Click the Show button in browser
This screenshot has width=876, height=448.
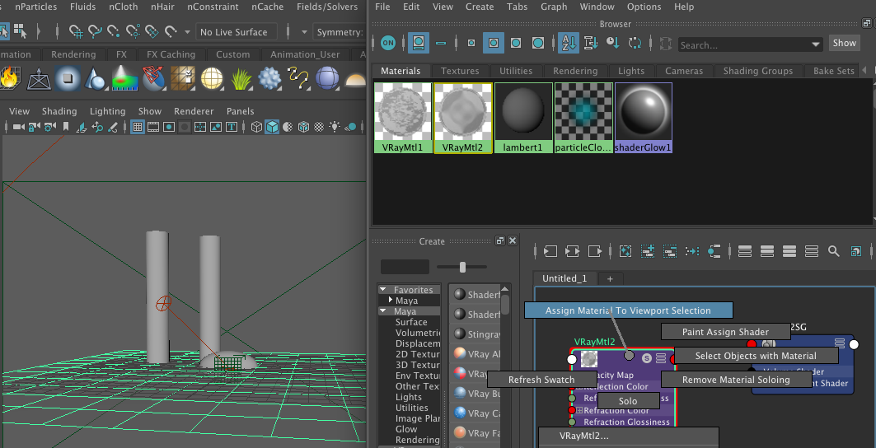pyautogui.click(x=844, y=43)
